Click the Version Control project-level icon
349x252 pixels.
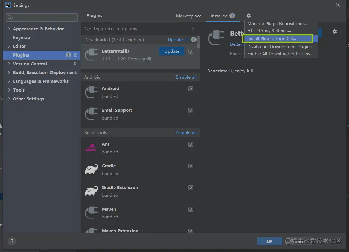pos(75,64)
